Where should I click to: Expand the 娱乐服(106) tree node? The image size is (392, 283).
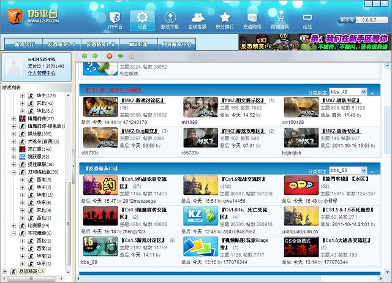click(x=13, y=134)
